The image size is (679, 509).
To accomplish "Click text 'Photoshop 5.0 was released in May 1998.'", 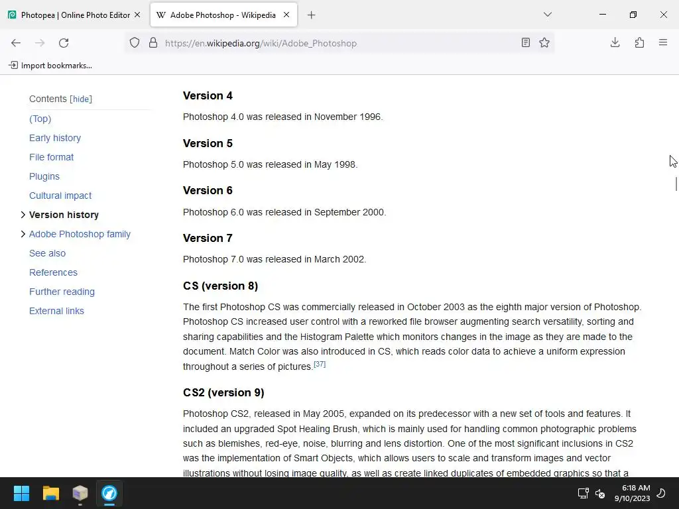I will (x=271, y=164).
